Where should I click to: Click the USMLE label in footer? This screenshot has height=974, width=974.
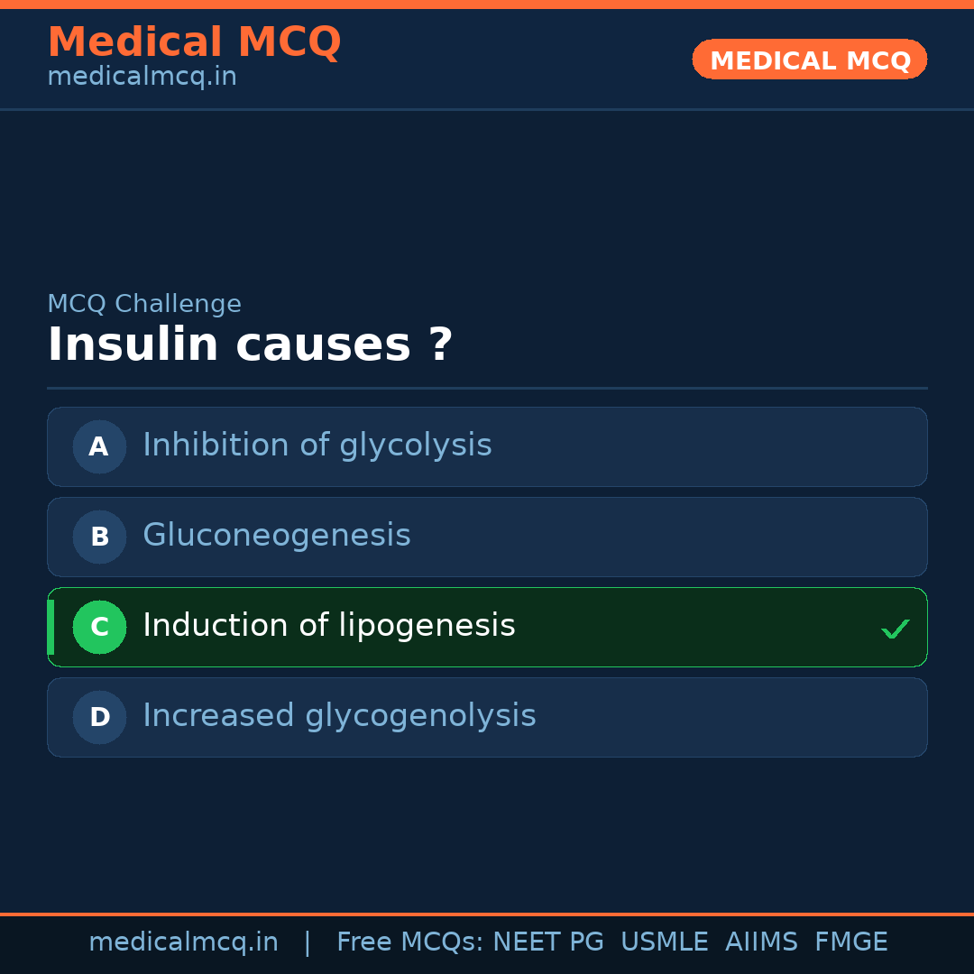(664, 942)
